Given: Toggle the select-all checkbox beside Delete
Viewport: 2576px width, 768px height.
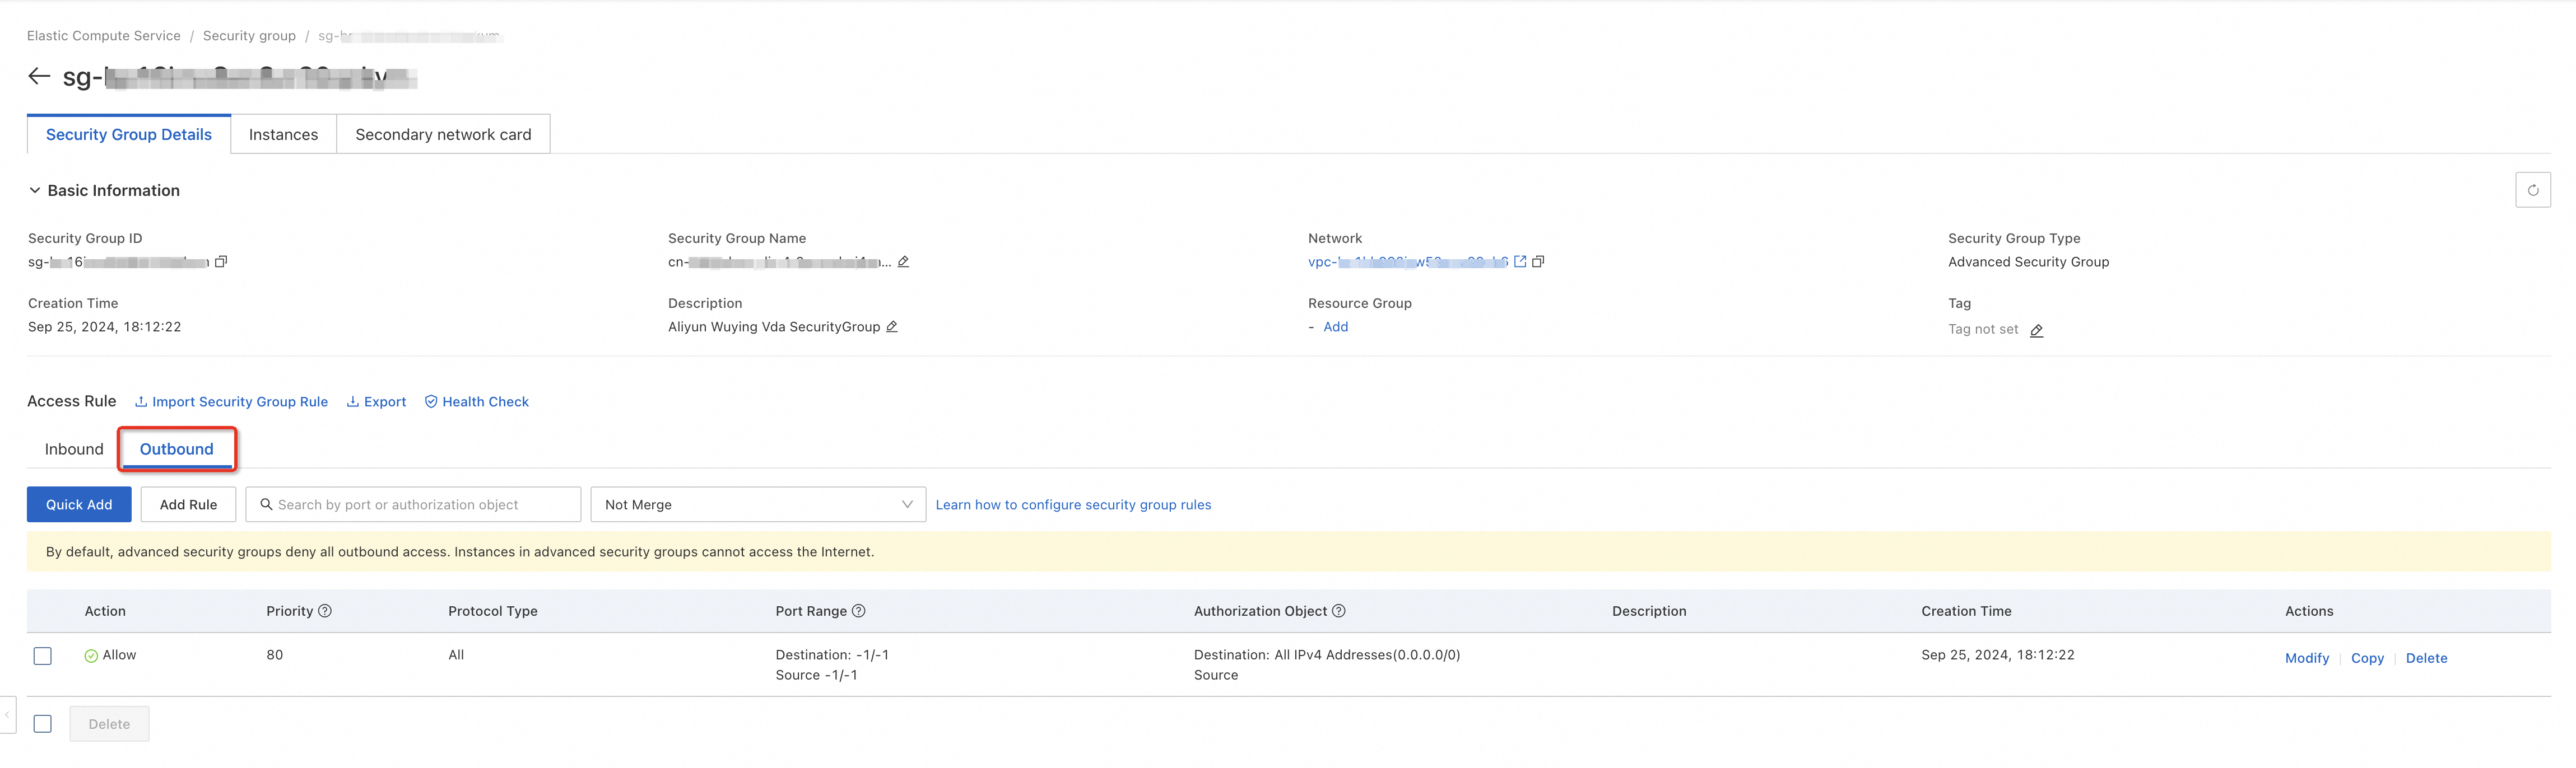Looking at the screenshot, I should pos(42,724).
